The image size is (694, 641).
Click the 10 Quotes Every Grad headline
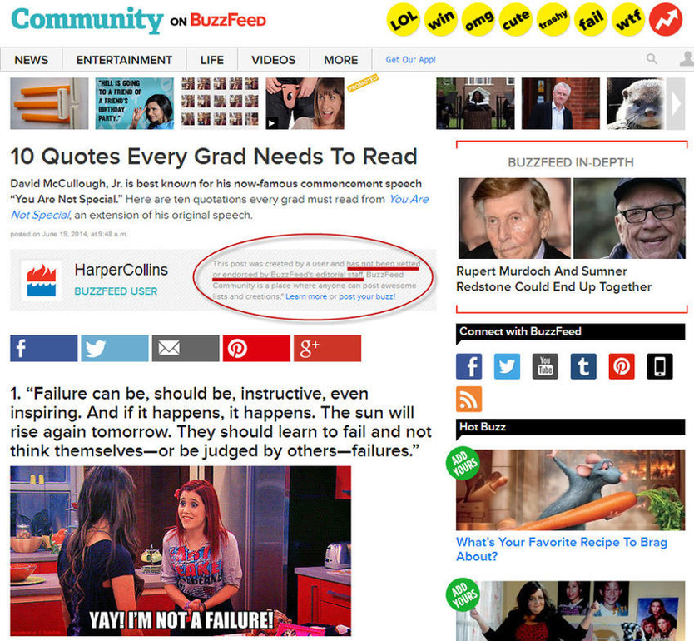pyautogui.click(x=214, y=157)
